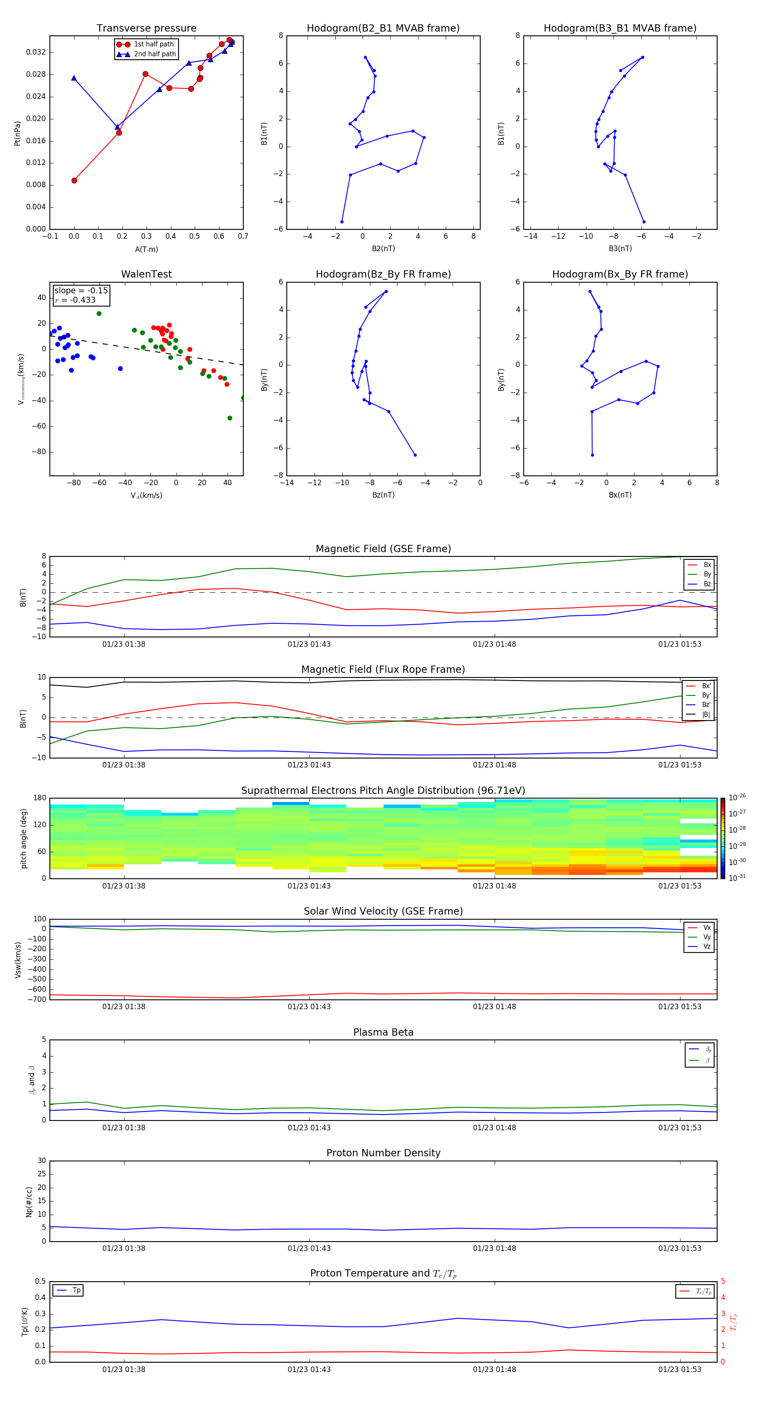Viewport: 767px width, 1407px height.
Task: Click the blue triangle at A=0.0 in Transverse pressure
Action: [x=74, y=78]
